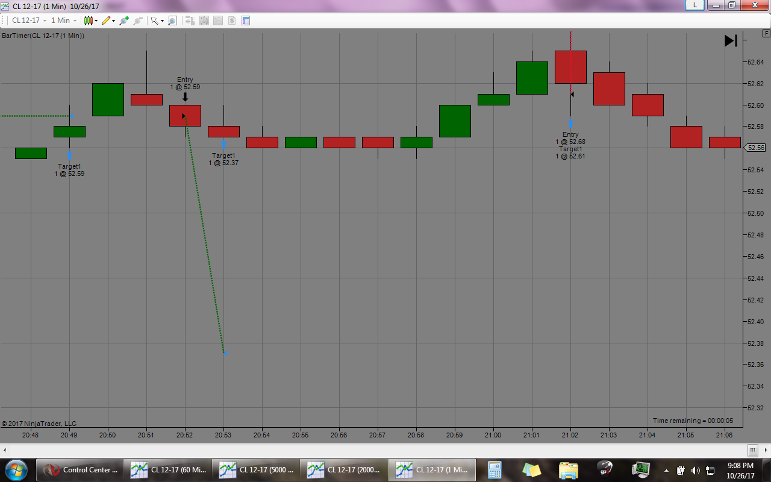The width and height of the screenshot is (771, 482).
Task: Click the scrollbar right arrow
Action: click(766, 450)
